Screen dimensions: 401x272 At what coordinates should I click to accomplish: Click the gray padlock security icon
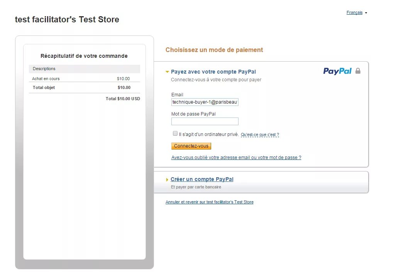pyautogui.click(x=358, y=71)
